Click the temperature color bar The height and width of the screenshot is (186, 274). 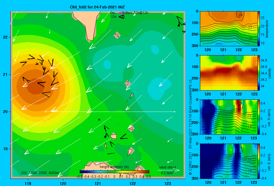click(259, 29)
